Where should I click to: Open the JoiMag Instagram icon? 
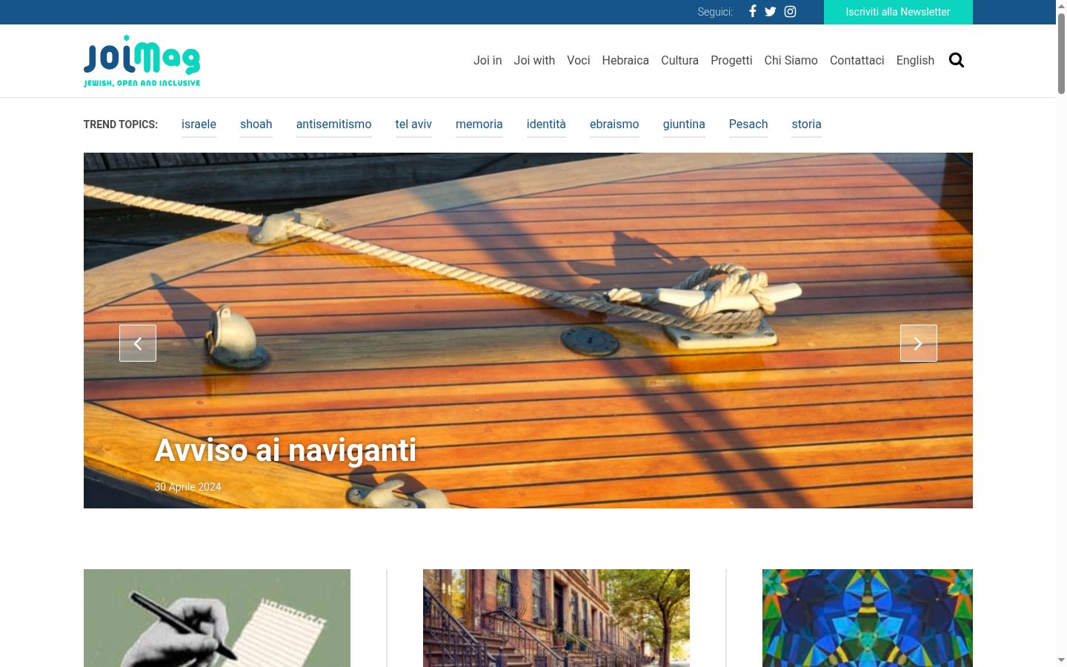(x=791, y=12)
